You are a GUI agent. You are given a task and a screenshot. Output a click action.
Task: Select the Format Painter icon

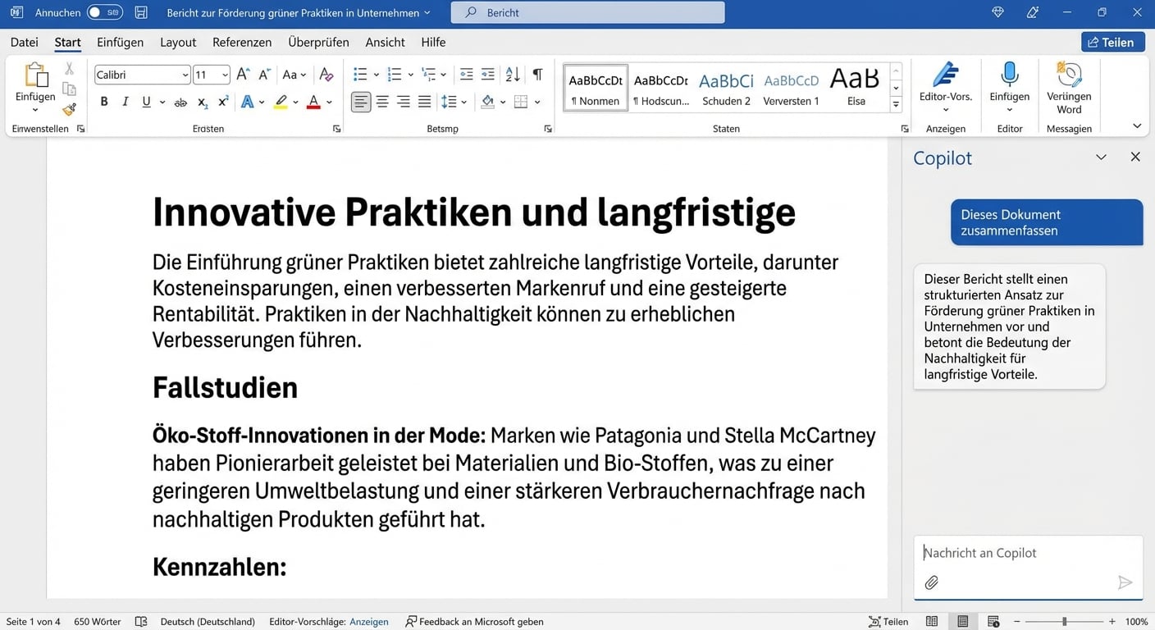coord(70,109)
